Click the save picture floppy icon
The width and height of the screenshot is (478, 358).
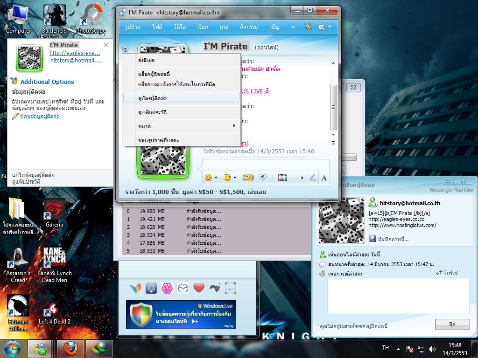[372, 239]
